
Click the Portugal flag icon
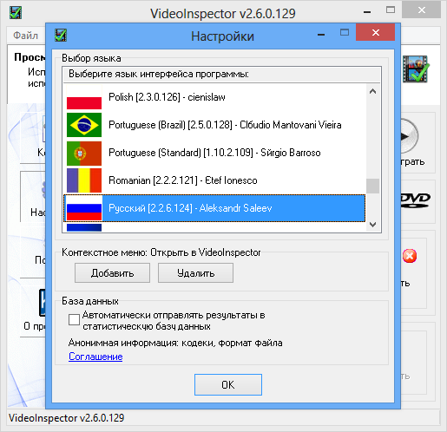pyautogui.click(x=84, y=153)
